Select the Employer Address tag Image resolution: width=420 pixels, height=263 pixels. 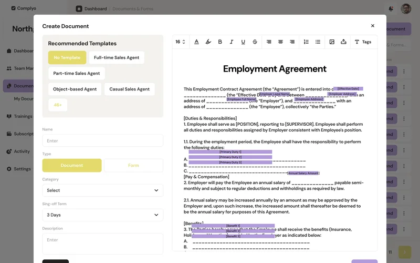pyautogui.click(x=342, y=94)
